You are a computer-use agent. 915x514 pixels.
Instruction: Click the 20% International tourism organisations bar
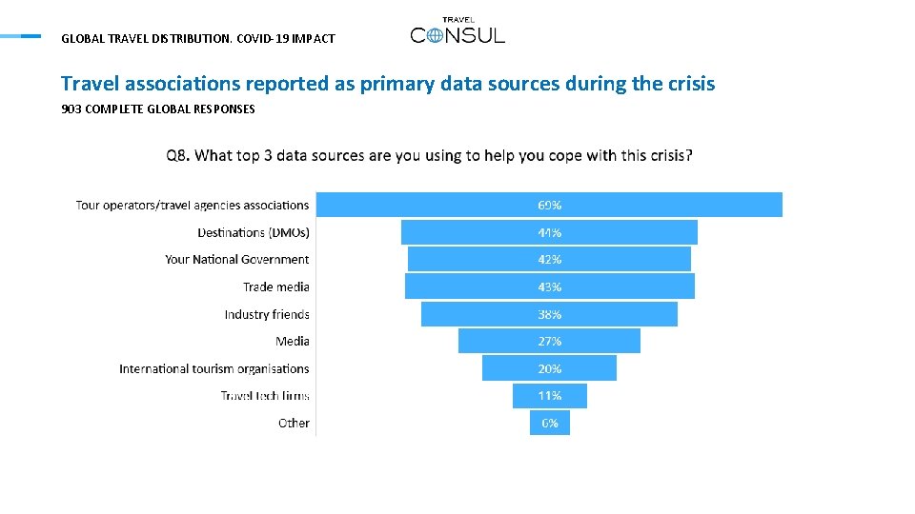click(549, 368)
